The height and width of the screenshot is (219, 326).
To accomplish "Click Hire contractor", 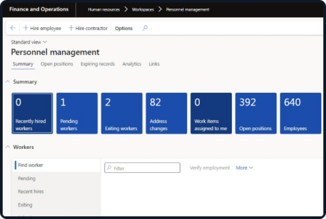I will (x=88, y=28).
